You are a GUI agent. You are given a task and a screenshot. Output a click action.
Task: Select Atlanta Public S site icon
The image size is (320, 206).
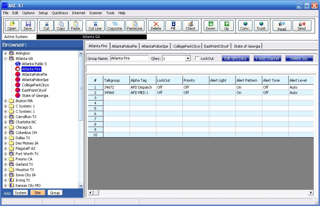coord(18,64)
